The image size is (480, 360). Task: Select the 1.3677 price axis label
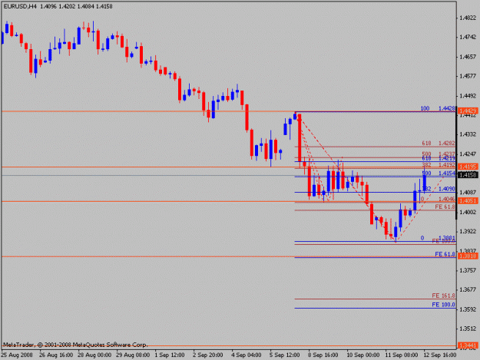468,289
